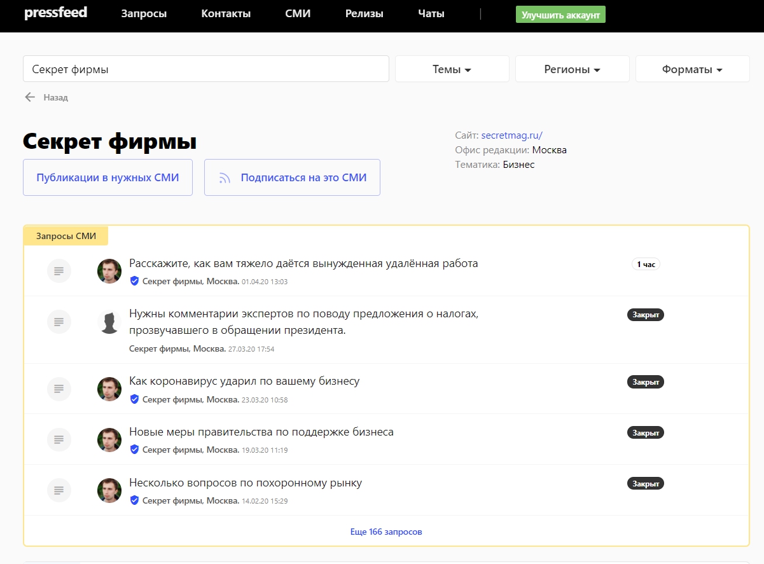Show more via Еще 166 запросов
This screenshot has height=564, width=764.
(x=386, y=532)
